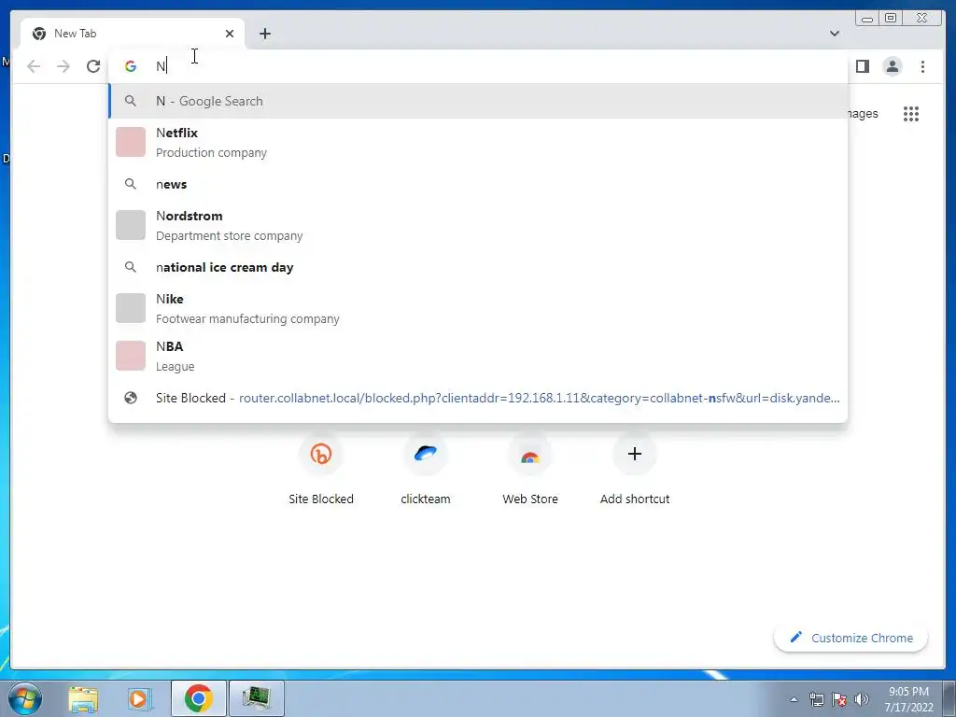Open the side panel icon
The image size is (956, 717).
tap(862, 66)
